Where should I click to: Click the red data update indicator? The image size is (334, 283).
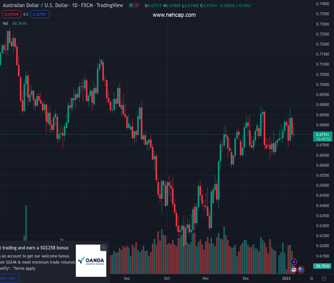[137, 6]
